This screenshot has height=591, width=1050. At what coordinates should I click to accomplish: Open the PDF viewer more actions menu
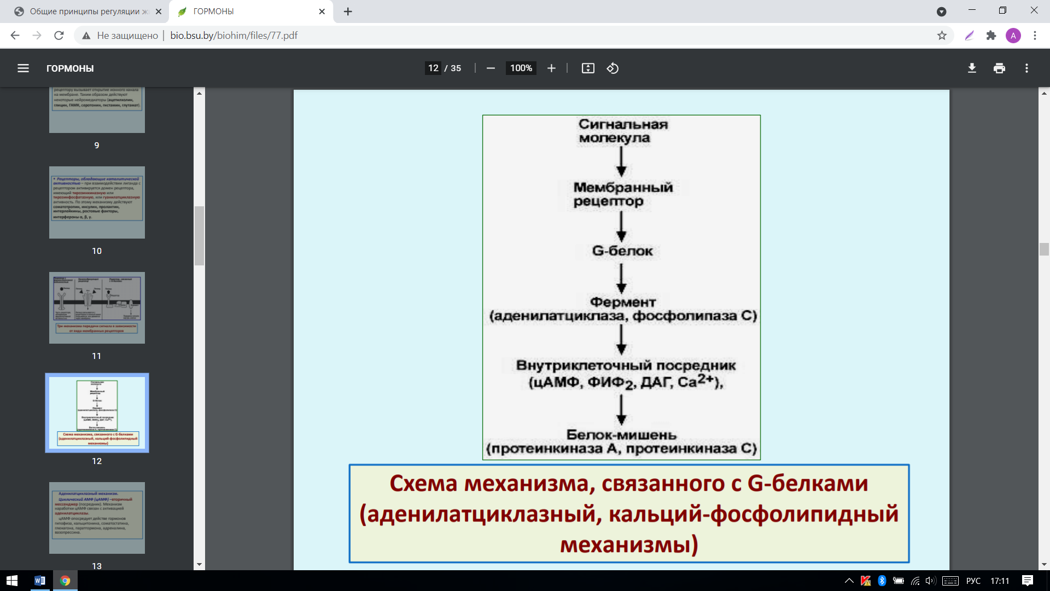coord(1026,68)
